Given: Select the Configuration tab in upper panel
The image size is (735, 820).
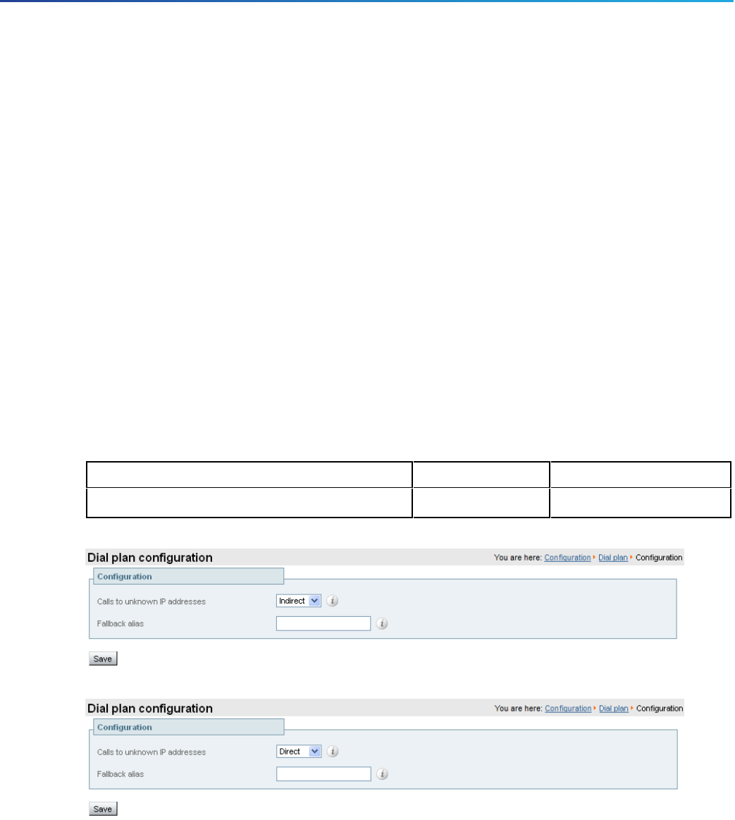Looking at the screenshot, I should 188,576.
